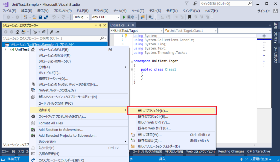This screenshot has height=162, width=280.
Task: Click the Preview Selected Items icon
Action: 57,32
